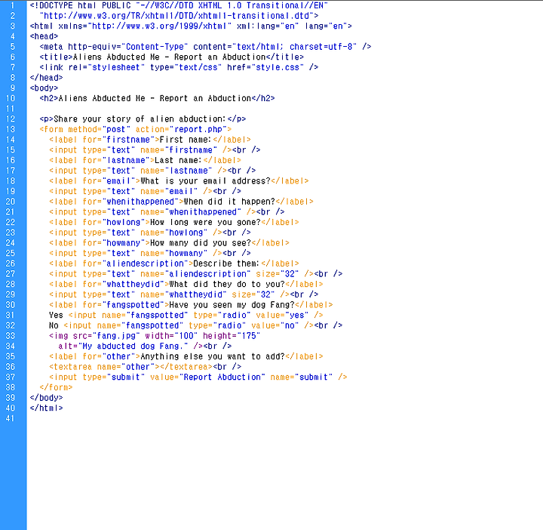Click the input name="firstname" line
543x530 pixels.
155,150
